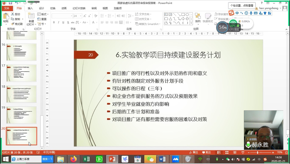Select slide 18 thumbnail in slide panel
290x164 pixels.
coord(21,94)
